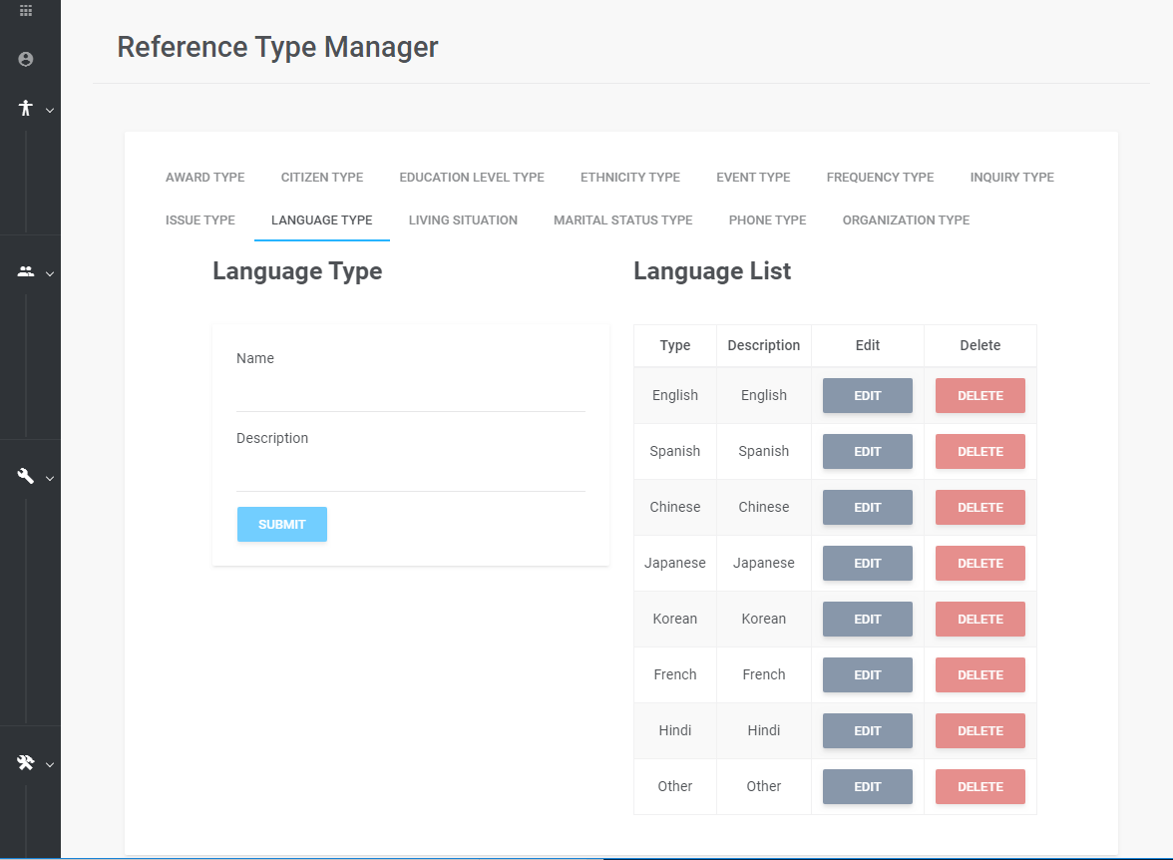Select the accessibility person icon in sidebar
Screen dimensions: 1173x860
pos(26,109)
